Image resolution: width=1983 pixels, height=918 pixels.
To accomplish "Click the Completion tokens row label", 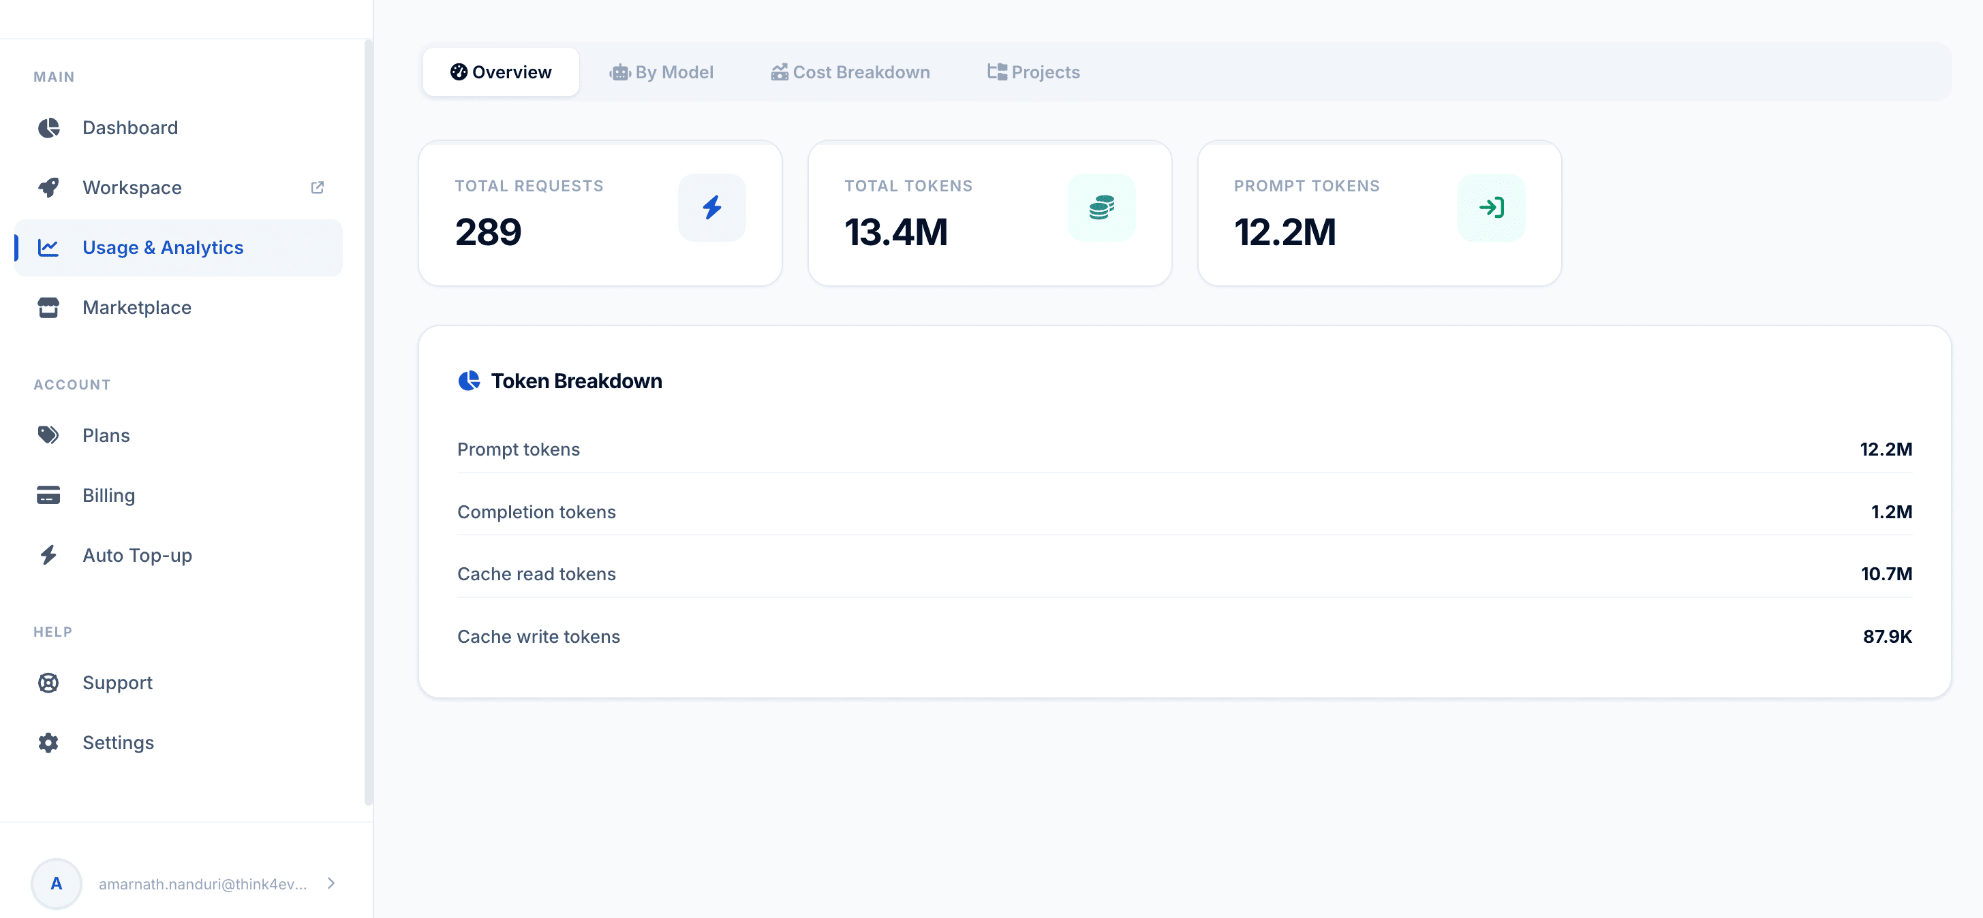I will (x=536, y=513).
